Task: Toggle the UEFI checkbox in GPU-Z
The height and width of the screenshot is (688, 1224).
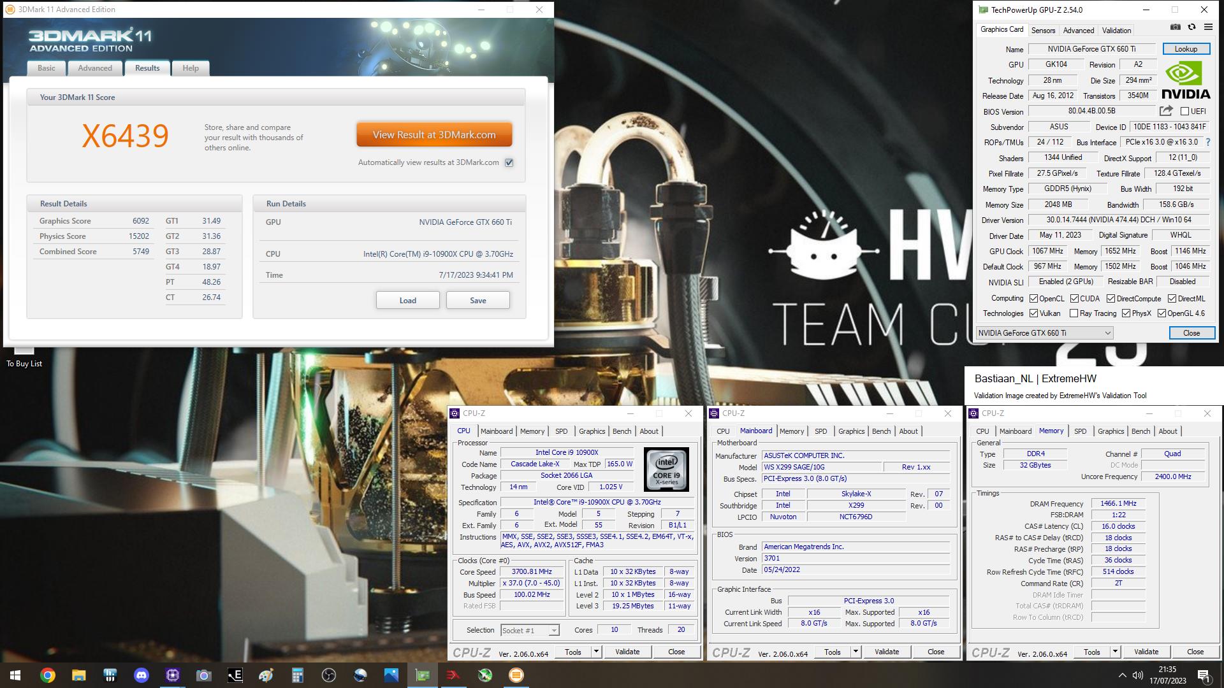Action: tap(1184, 111)
